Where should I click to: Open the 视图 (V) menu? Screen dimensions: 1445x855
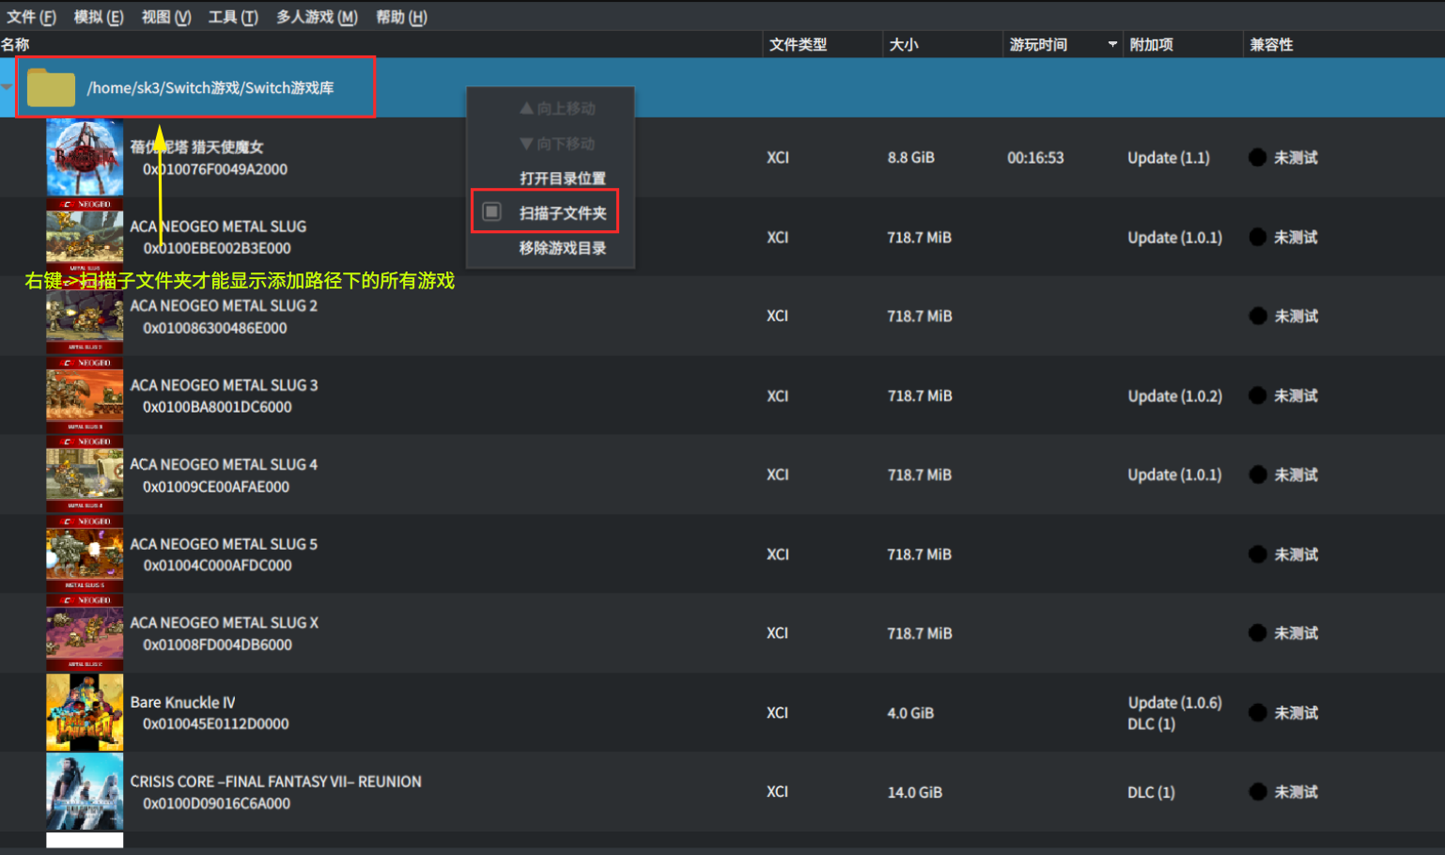point(166,17)
